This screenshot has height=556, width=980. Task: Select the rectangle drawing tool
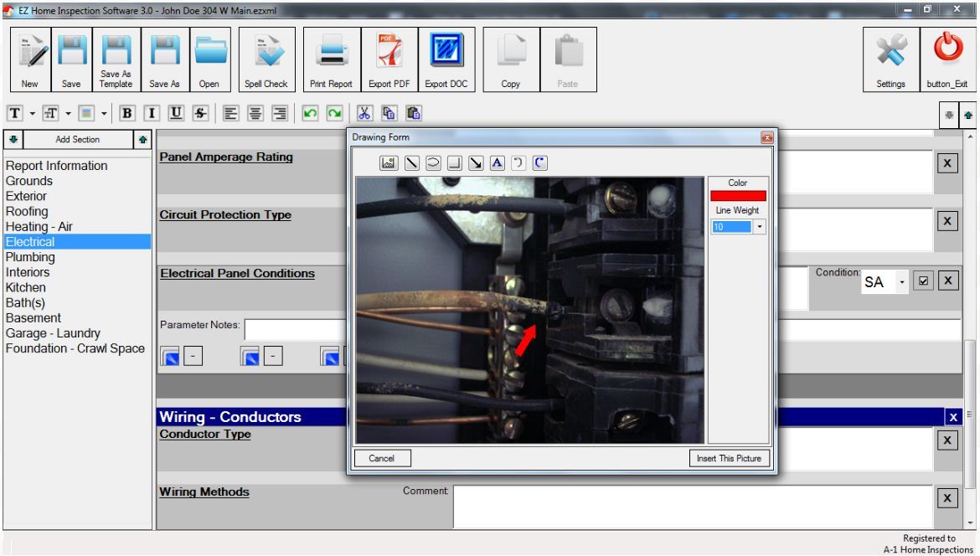tap(454, 162)
